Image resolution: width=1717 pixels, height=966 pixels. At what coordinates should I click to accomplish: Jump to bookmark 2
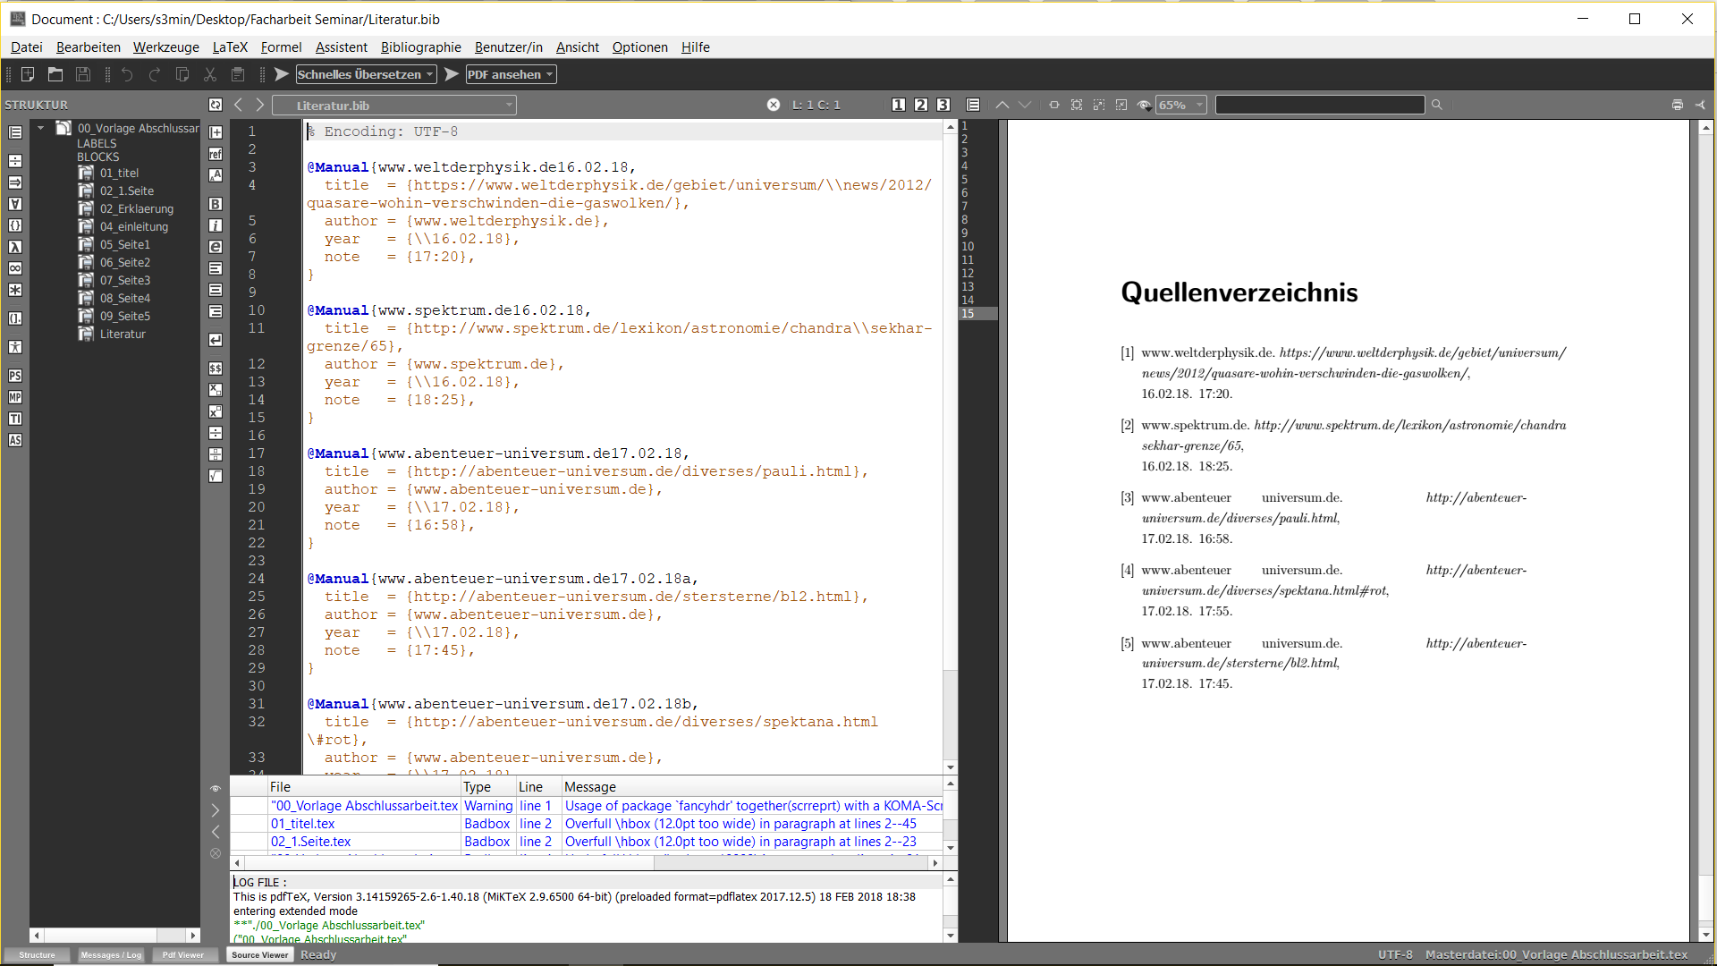(x=921, y=105)
